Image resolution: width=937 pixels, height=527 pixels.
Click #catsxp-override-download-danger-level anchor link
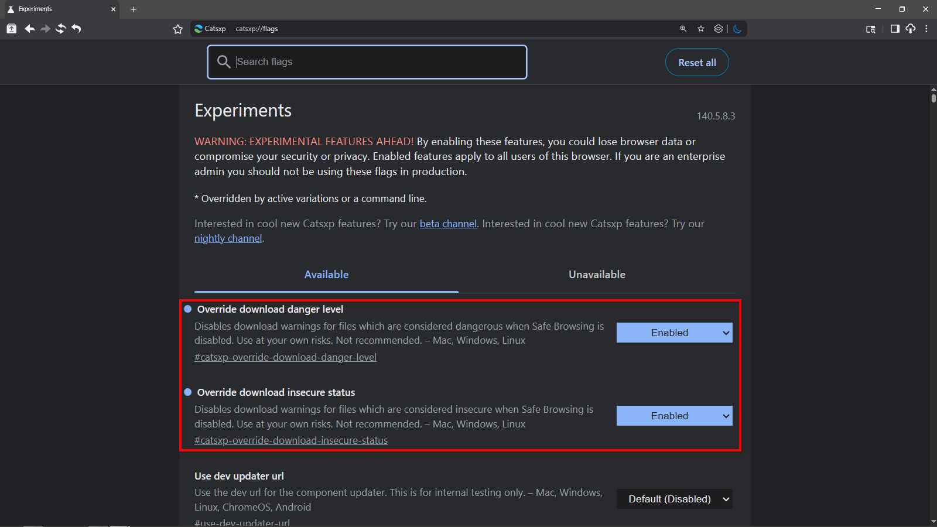coord(285,357)
